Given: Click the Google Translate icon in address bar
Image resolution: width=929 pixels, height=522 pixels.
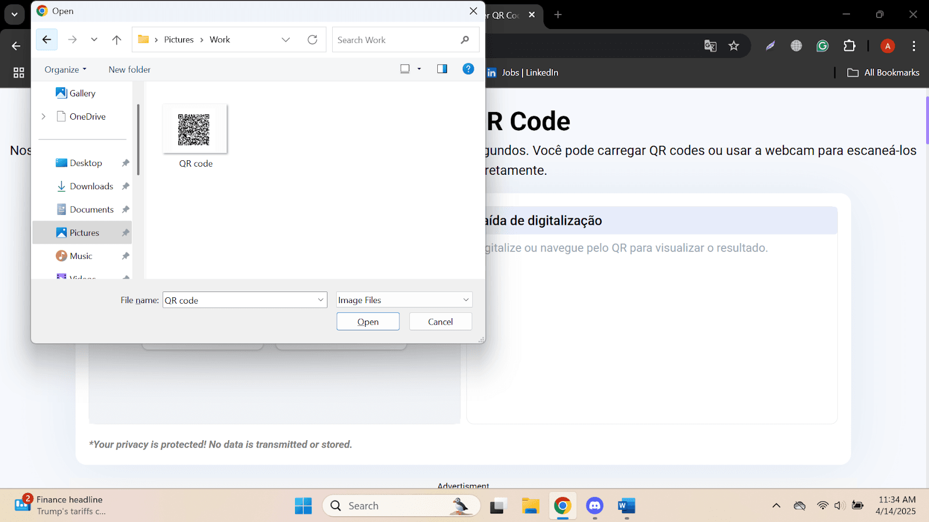Looking at the screenshot, I should point(710,46).
